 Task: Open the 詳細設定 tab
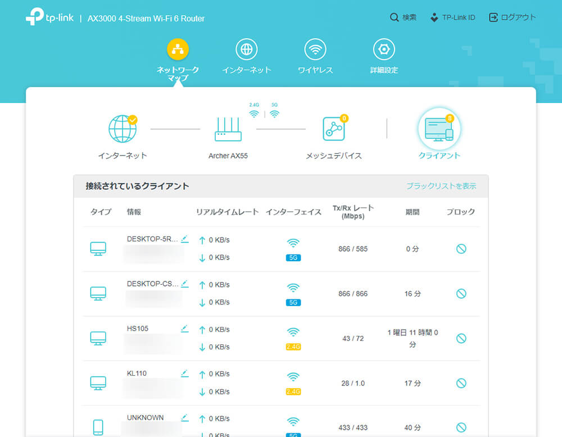[x=384, y=56]
